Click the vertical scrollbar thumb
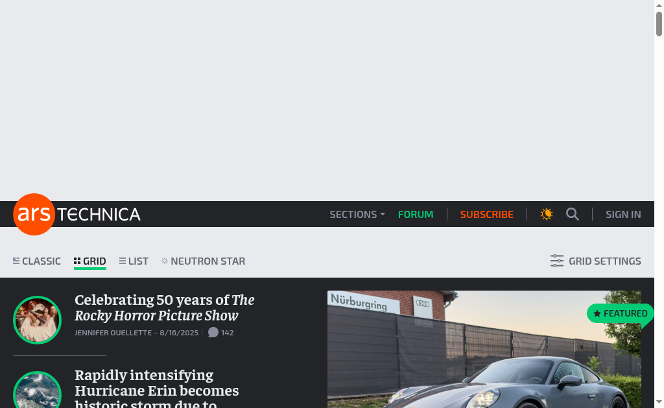This screenshot has width=664, height=408. tap(659, 24)
